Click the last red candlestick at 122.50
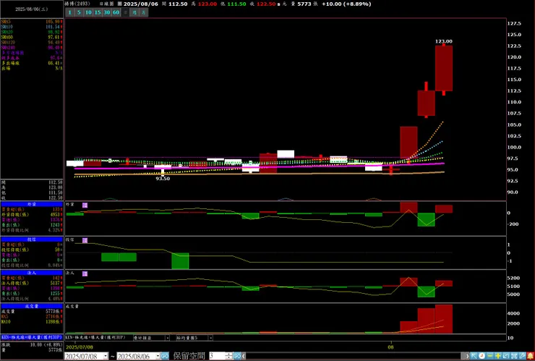 [x=444, y=68]
